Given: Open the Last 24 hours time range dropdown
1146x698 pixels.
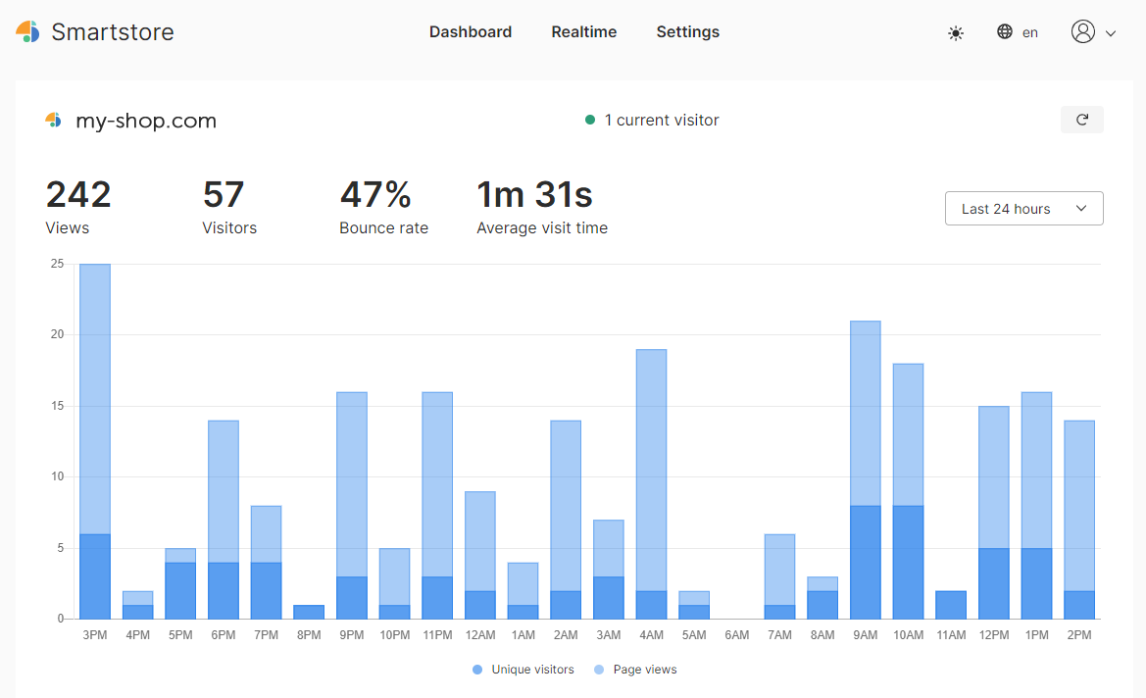Looking at the screenshot, I should pyautogui.click(x=1023, y=208).
